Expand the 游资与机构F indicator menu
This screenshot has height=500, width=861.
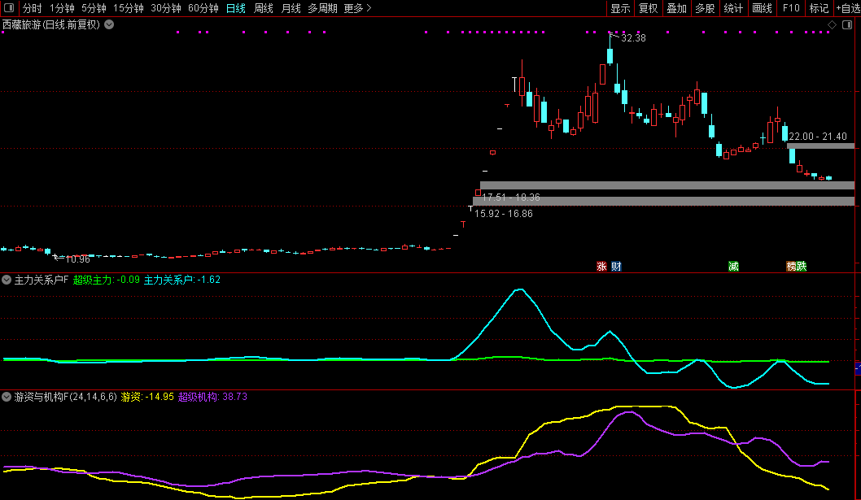click(x=7, y=397)
